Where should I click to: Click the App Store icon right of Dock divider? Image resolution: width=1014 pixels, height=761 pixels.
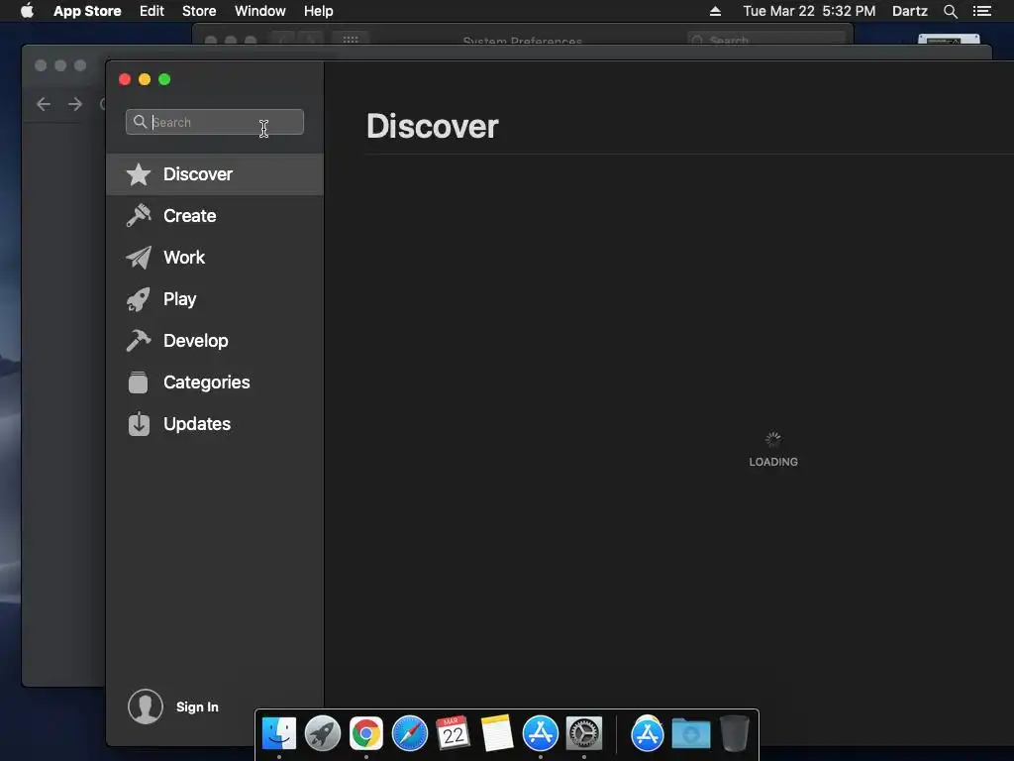click(x=648, y=734)
